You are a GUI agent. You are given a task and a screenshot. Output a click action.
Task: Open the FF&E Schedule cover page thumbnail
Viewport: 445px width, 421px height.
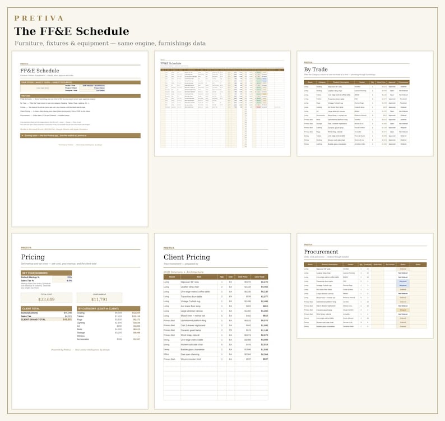[80, 139]
